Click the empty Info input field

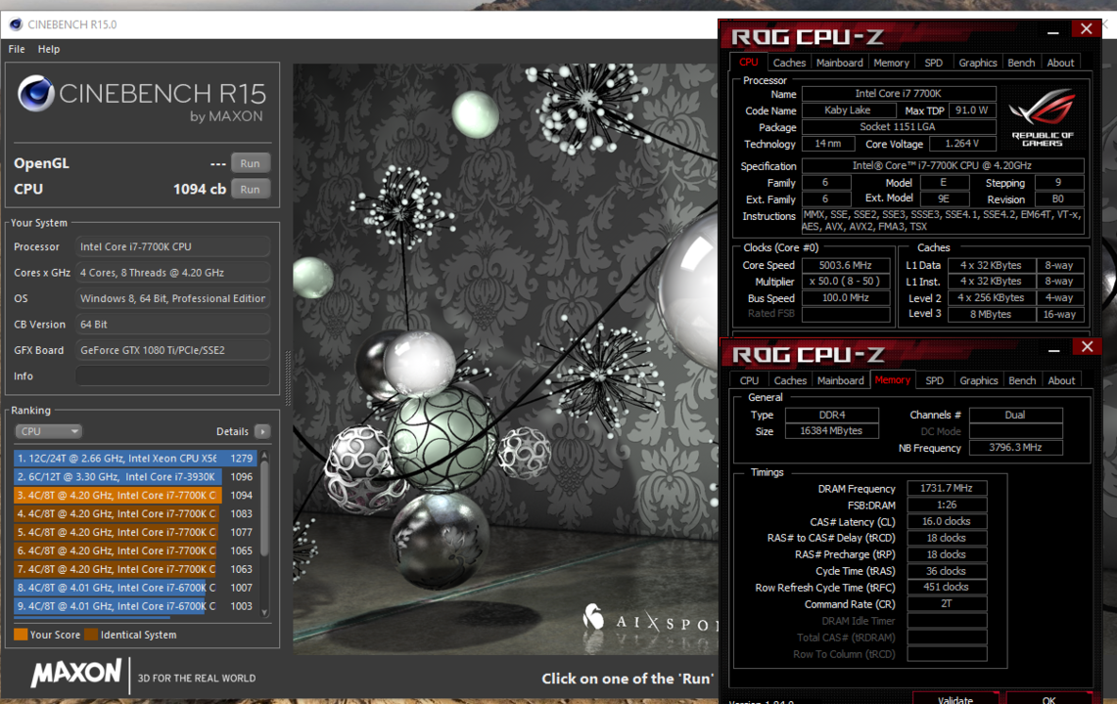pos(172,375)
